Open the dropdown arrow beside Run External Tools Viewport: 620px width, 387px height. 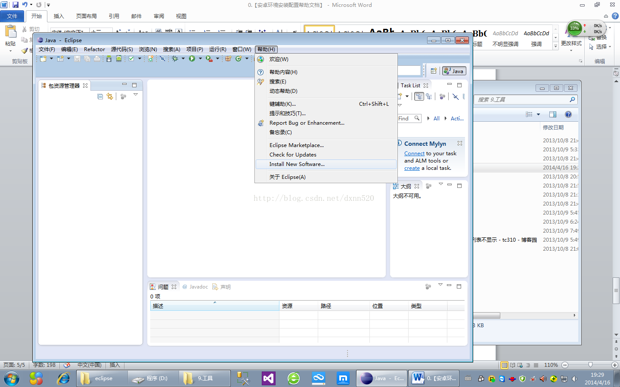point(217,58)
